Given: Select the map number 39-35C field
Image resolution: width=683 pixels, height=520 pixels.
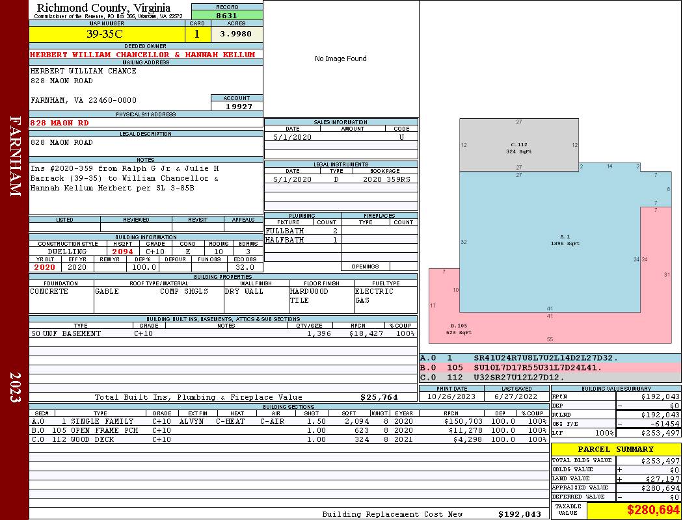Looking at the screenshot, I should (x=107, y=34).
